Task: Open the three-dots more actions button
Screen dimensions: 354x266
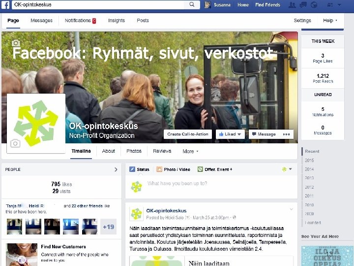Action: tap(286, 134)
